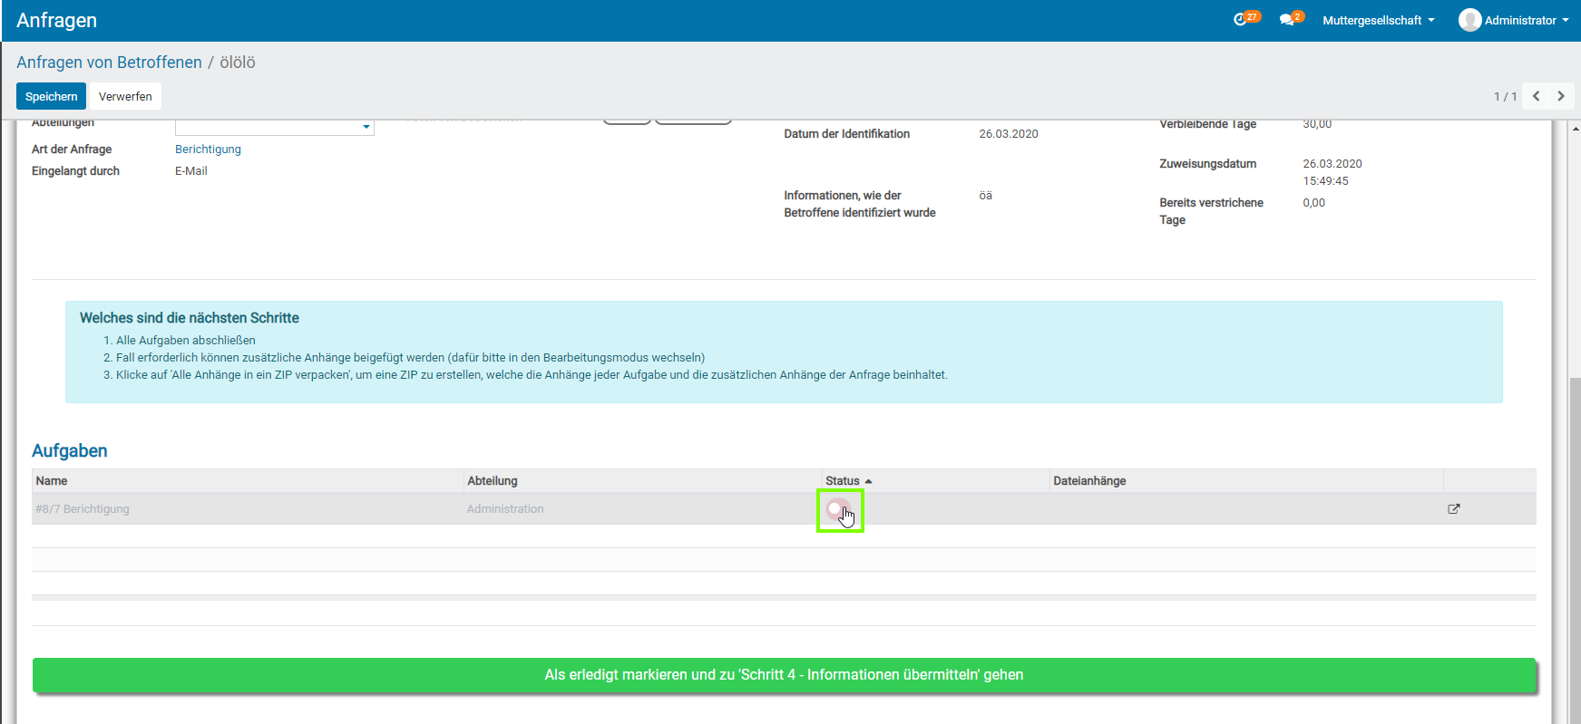Go to the next record with pager arrow

(x=1561, y=96)
